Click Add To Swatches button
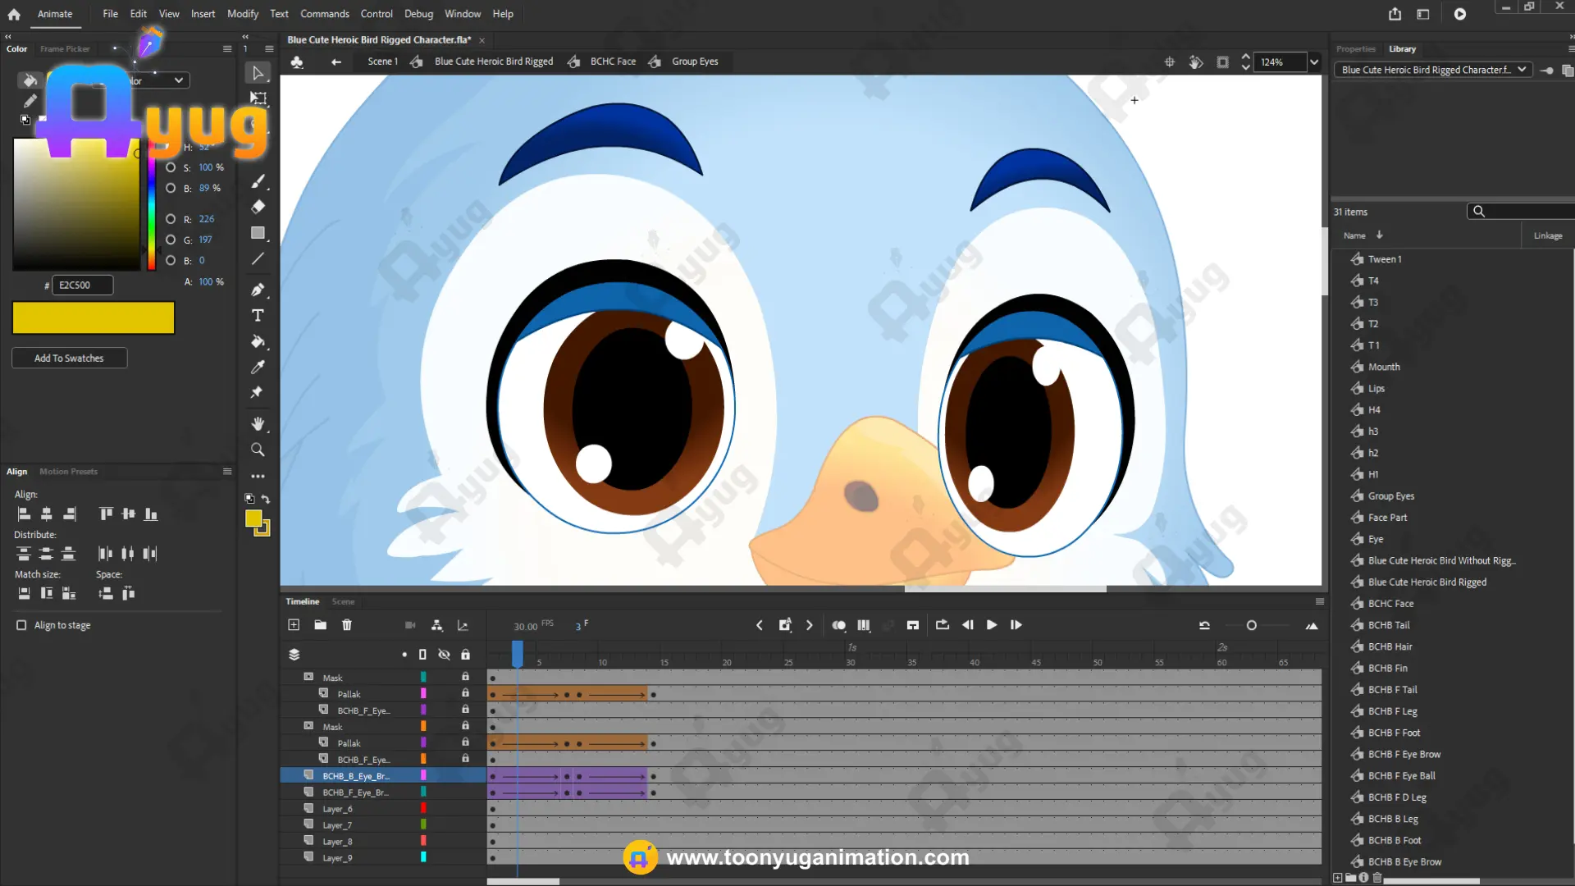Image resolution: width=1575 pixels, height=886 pixels. pos(69,359)
